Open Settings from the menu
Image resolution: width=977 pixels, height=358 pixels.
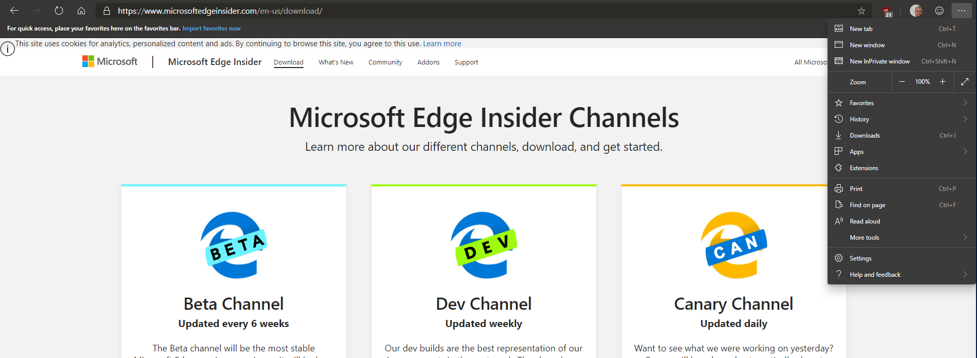pos(861,258)
